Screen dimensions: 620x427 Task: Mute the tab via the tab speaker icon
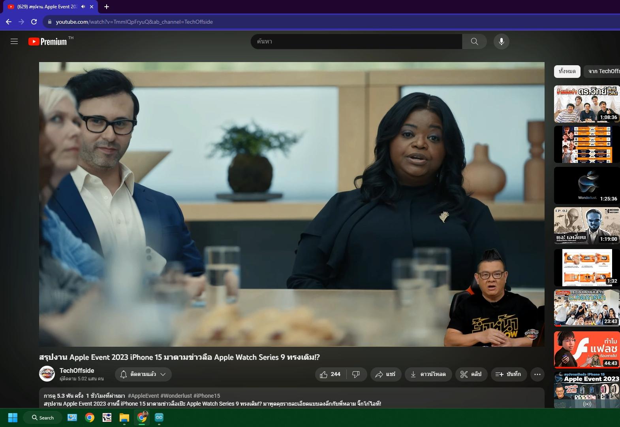point(83,7)
